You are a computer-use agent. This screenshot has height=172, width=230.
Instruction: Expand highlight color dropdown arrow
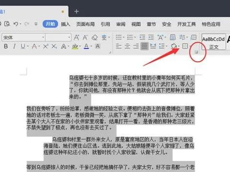pyautogui.click(x=80, y=47)
